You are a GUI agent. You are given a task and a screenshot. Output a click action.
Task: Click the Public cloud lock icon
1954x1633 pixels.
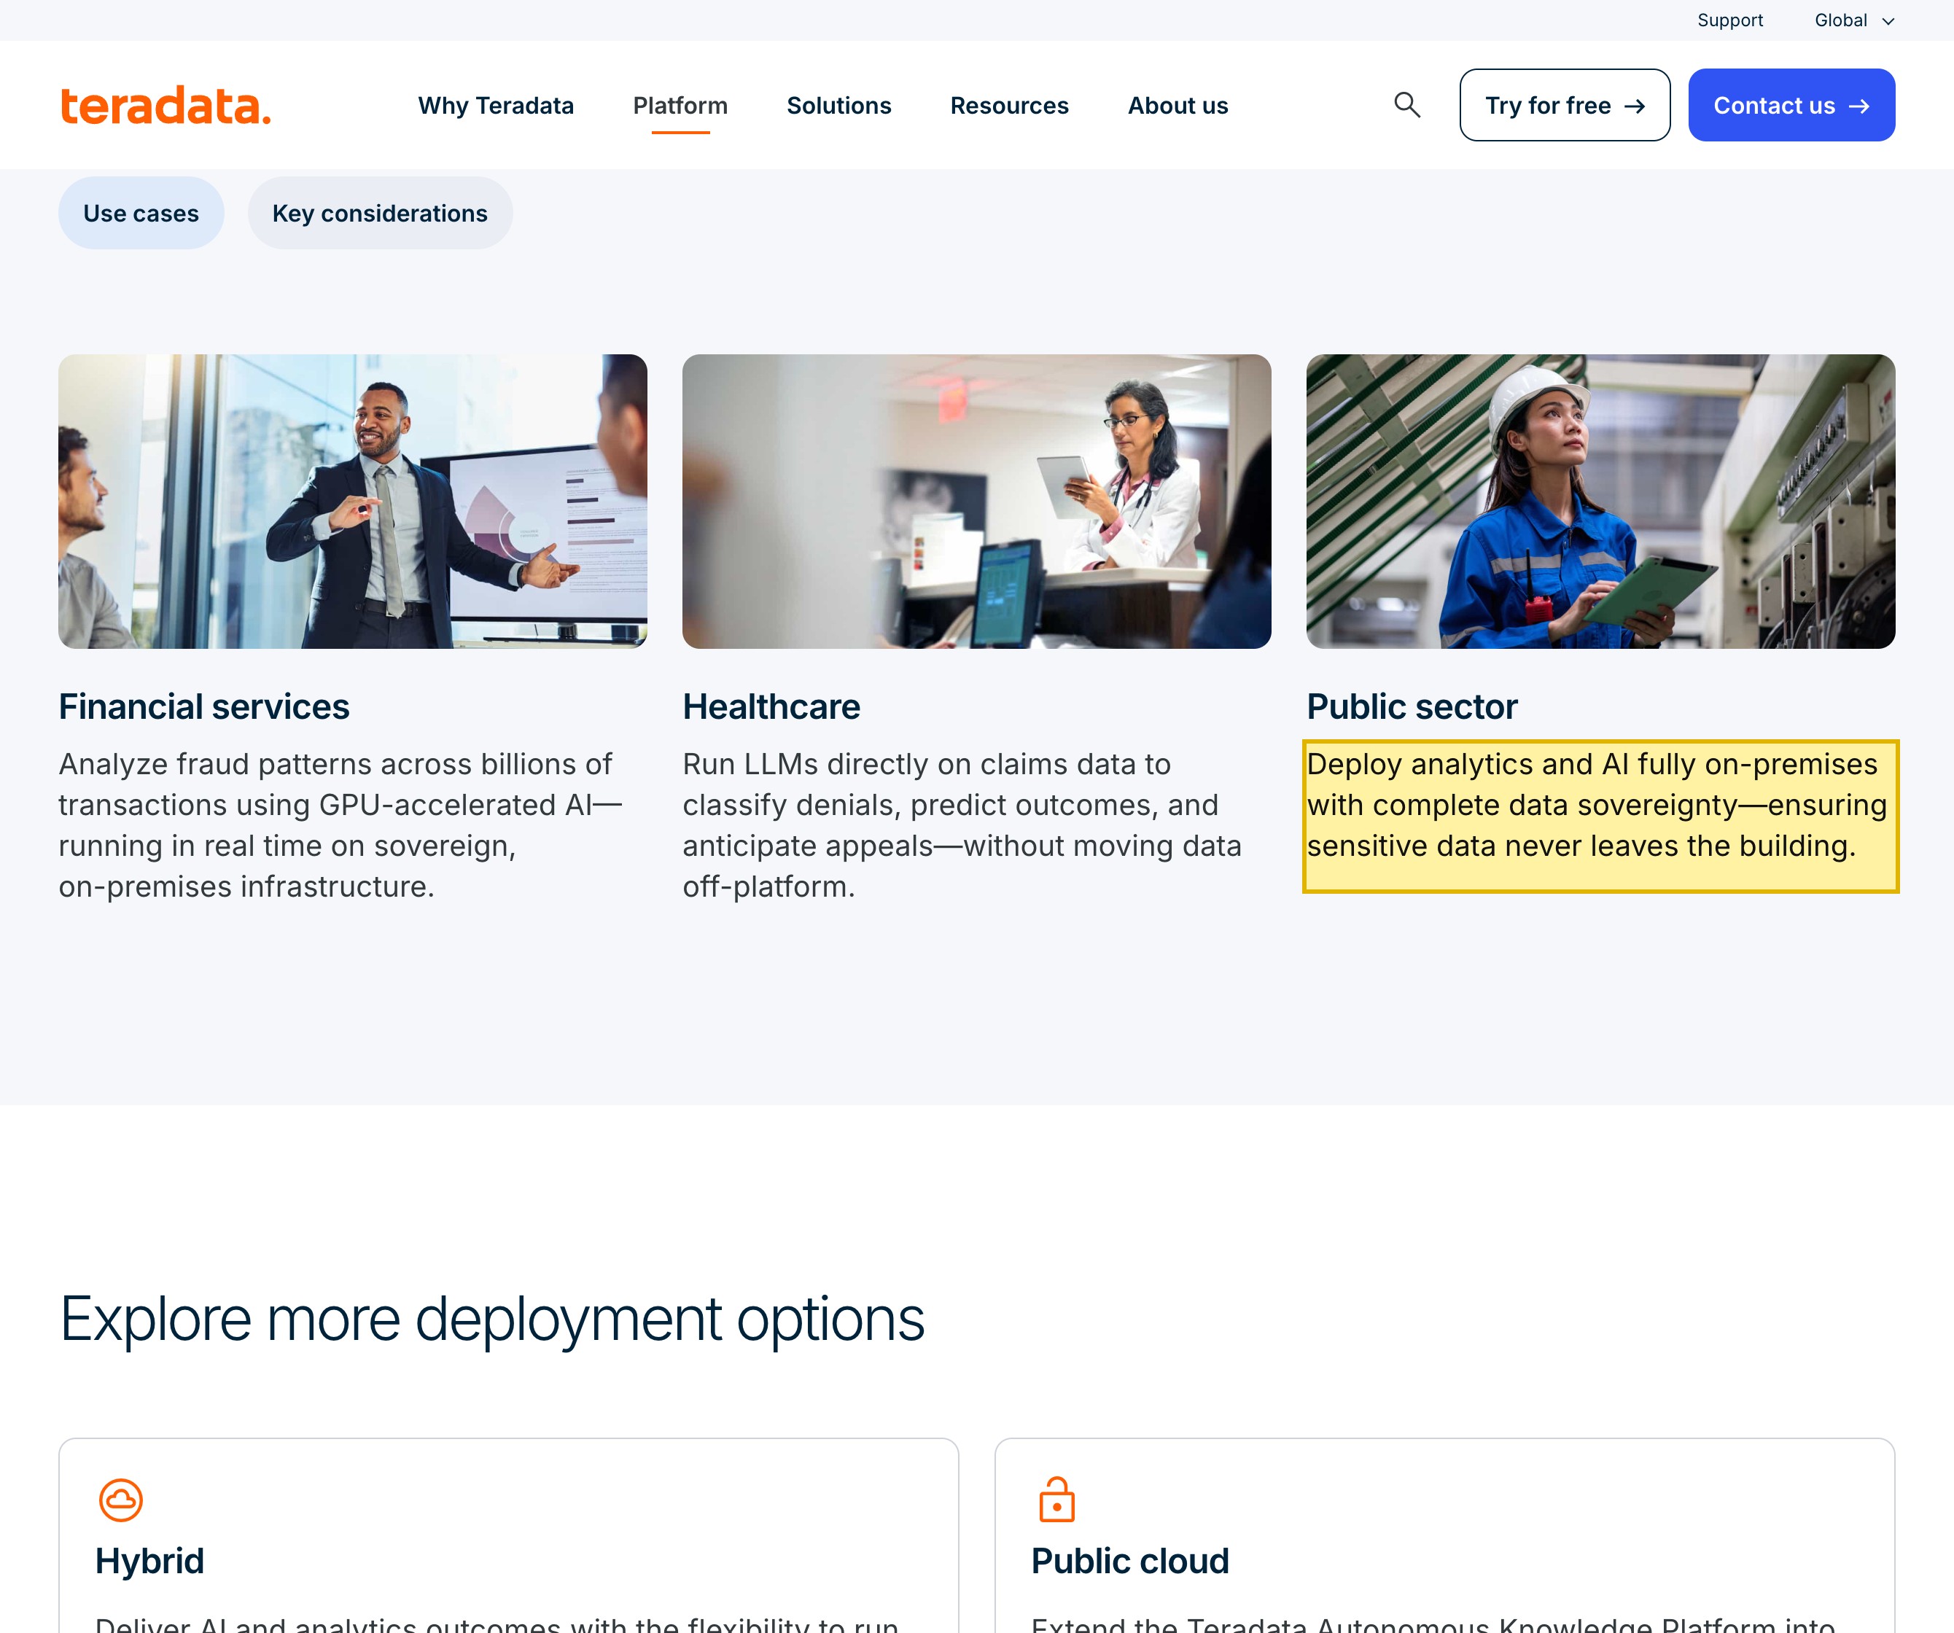tap(1056, 1499)
